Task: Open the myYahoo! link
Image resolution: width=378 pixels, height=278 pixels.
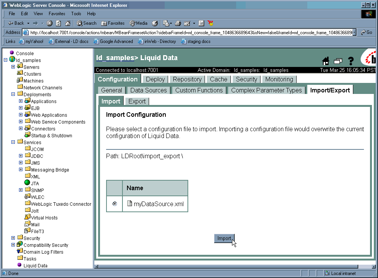Action: pos(31,41)
